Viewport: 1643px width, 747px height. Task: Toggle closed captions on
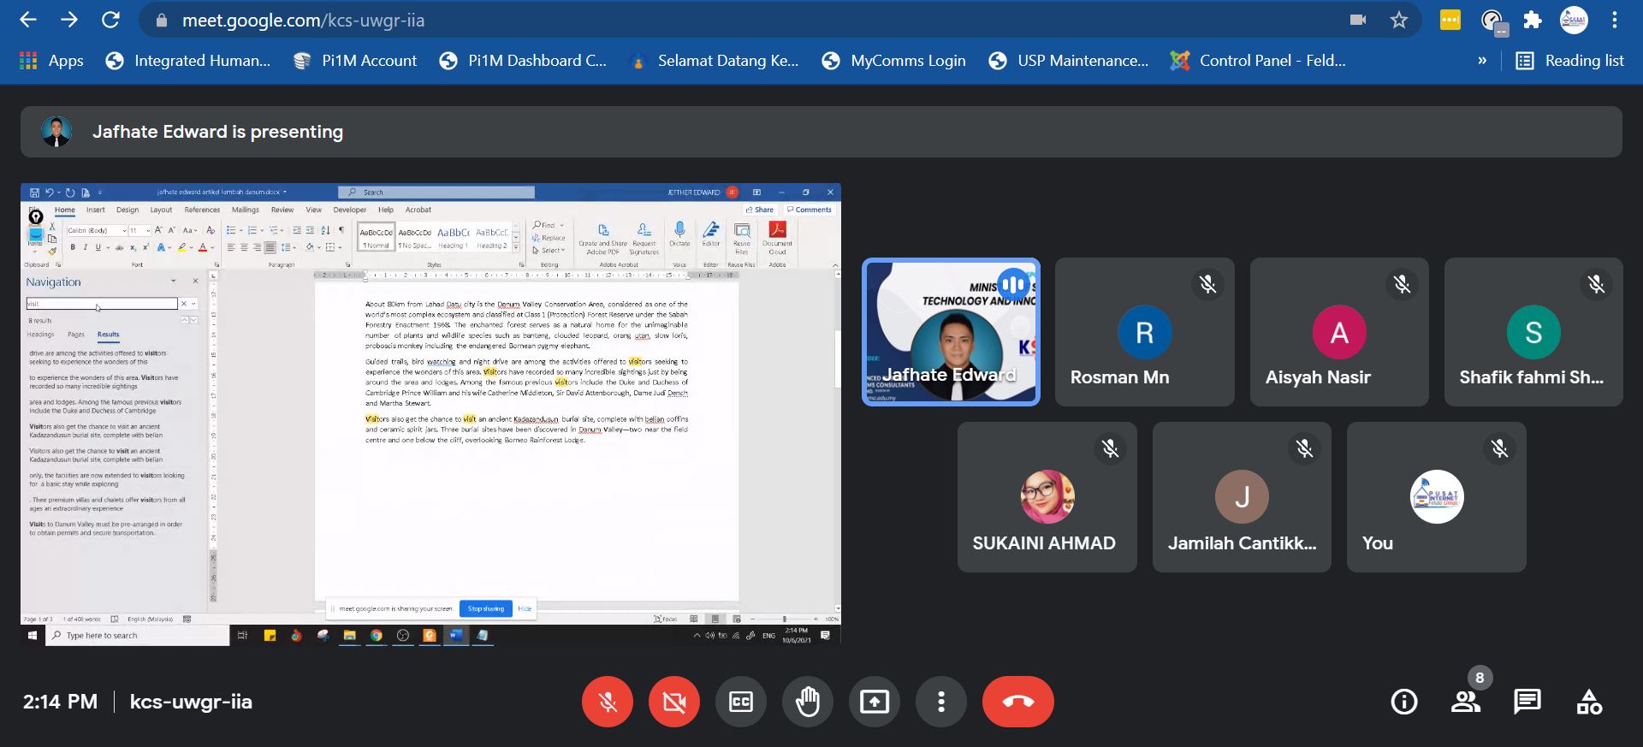pos(740,702)
